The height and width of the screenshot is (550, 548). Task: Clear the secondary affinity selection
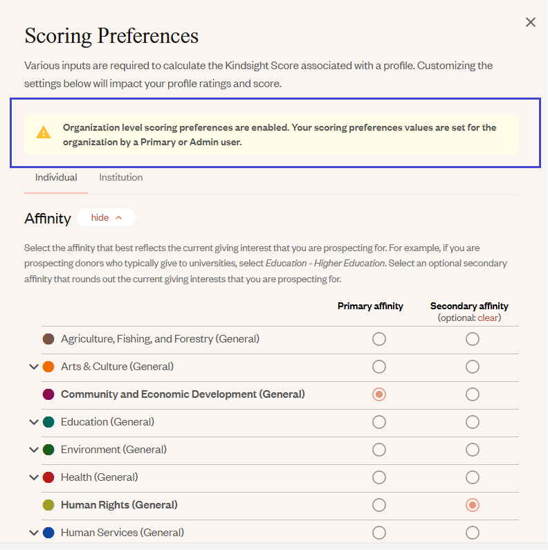[488, 318]
